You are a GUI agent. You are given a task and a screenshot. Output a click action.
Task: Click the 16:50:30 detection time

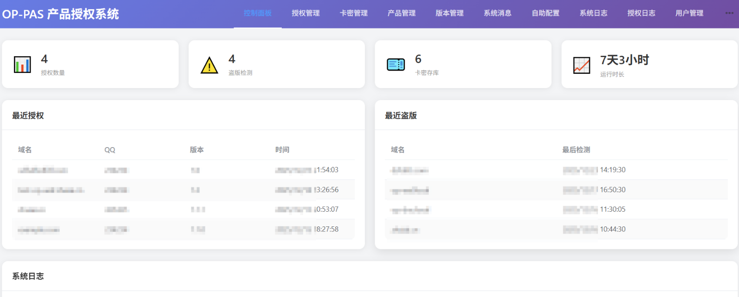pyautogui.click(x=612, y=190)
